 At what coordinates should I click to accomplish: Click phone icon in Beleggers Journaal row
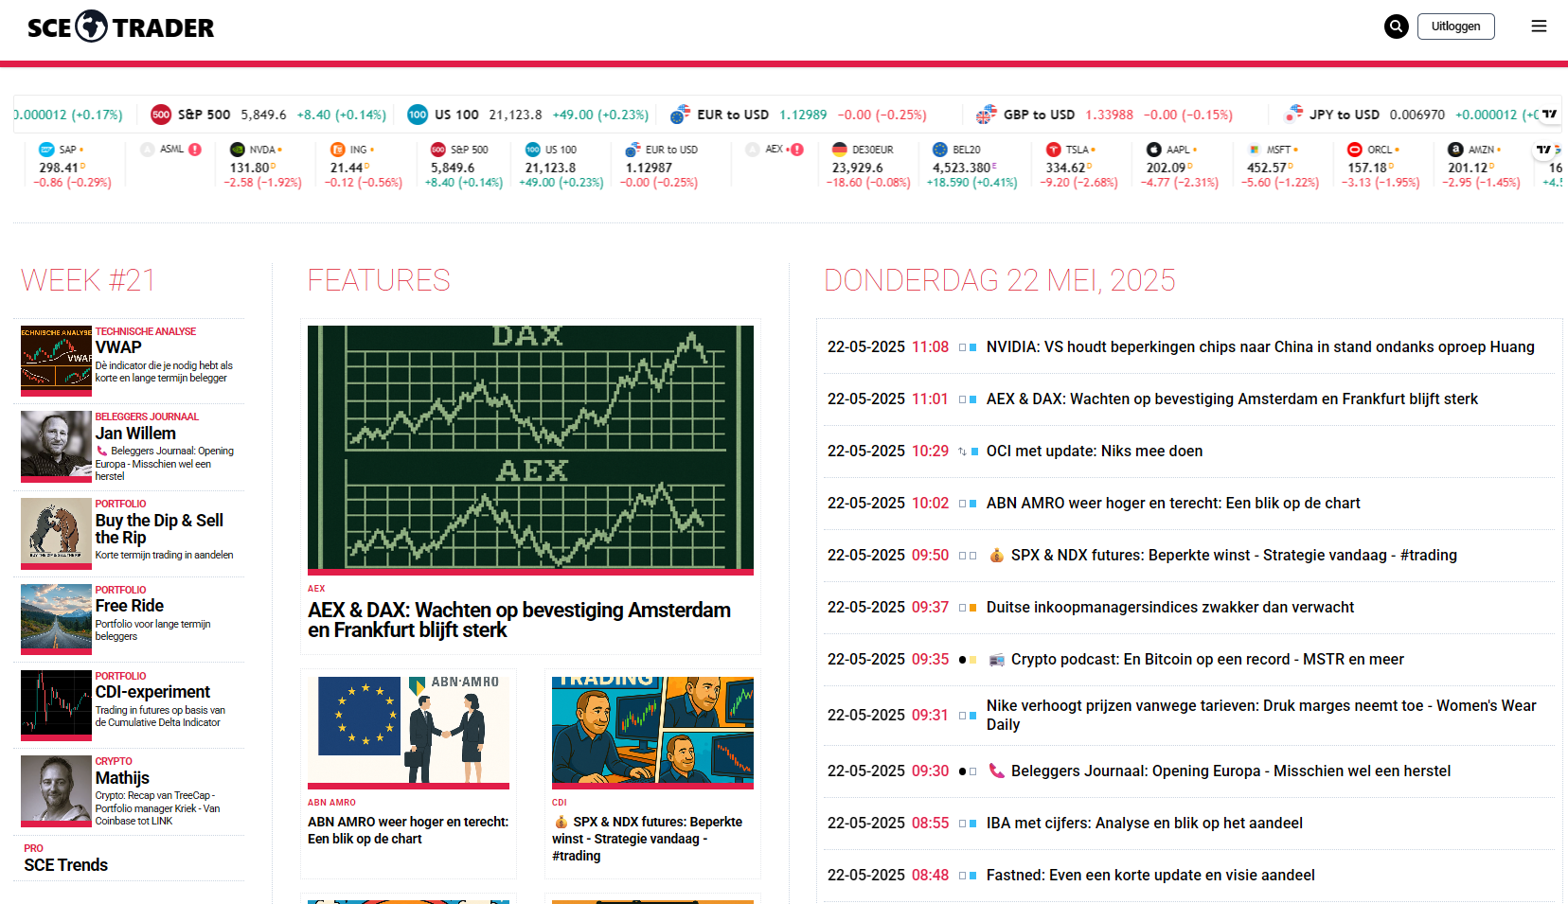(x=996, y=771)
